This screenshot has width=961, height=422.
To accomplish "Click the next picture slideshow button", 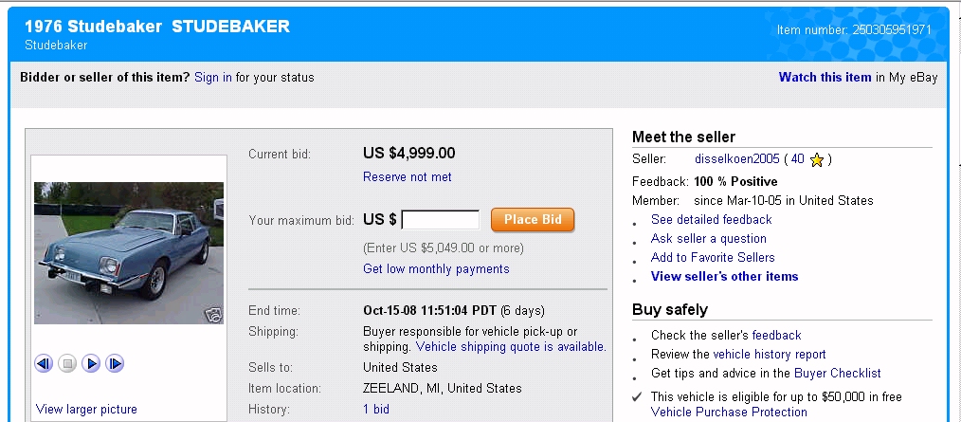I will 115,363.
